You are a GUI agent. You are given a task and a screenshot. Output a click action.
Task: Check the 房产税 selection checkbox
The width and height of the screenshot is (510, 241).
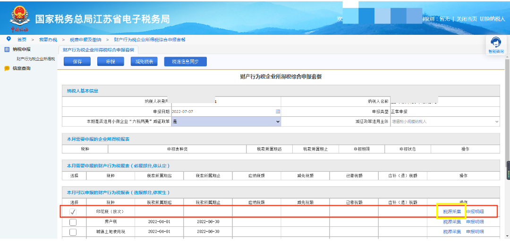point(73,222)
